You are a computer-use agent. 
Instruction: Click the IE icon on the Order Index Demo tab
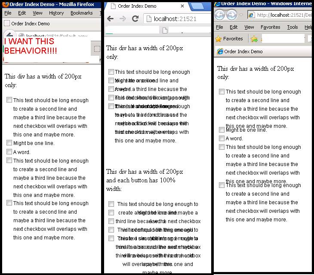[x=220, y=51]
